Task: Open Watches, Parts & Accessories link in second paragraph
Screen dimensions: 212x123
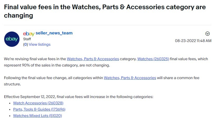Action: coord(130,78)
